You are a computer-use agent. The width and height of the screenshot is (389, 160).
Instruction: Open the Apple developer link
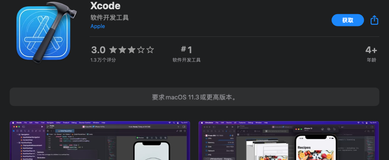[98, 26]
